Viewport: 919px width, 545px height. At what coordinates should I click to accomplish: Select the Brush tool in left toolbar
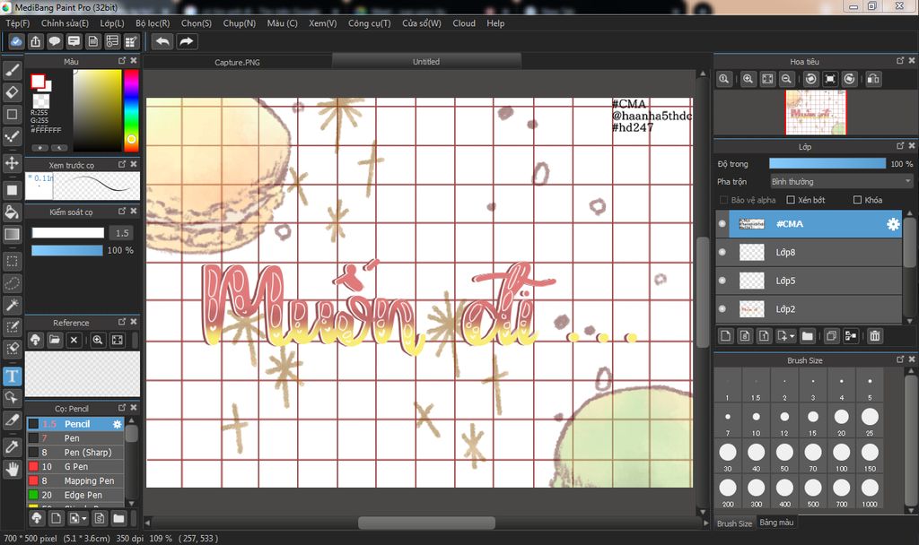(12, 70)
